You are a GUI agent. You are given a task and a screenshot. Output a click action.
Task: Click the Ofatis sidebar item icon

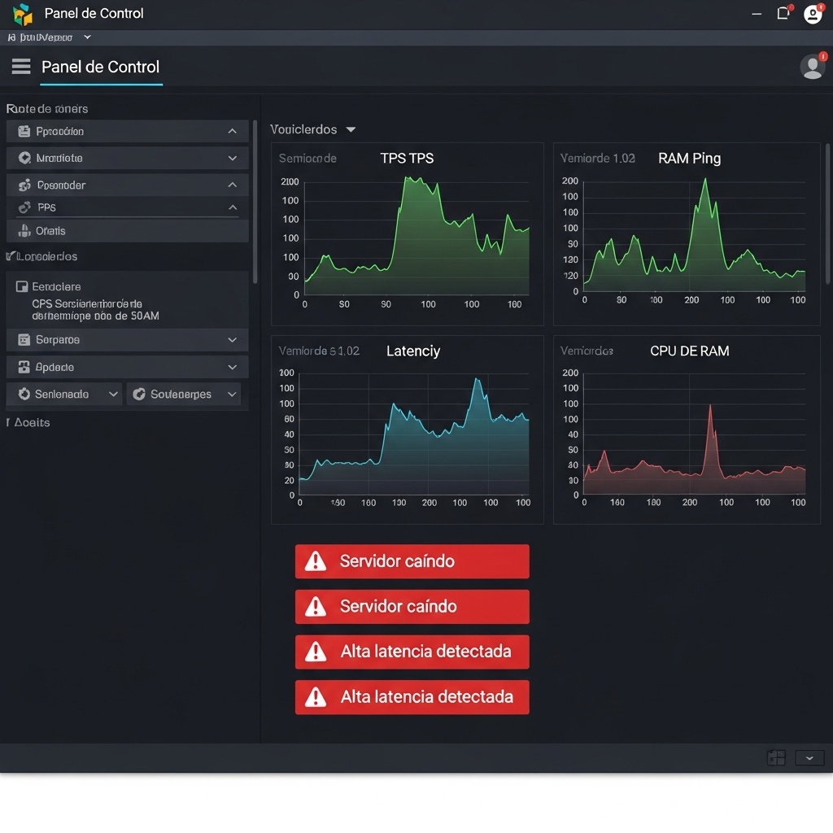click(x=24, y=230)
